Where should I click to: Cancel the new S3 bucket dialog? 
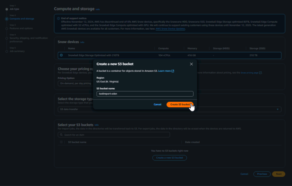(x=157, y=104)
